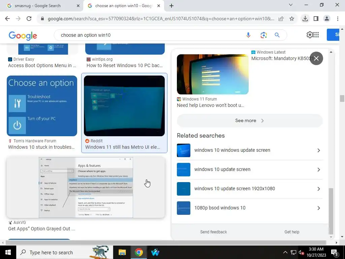
Task: Open Windows 11 still has Metro UI link
Action: coord(123,147)
